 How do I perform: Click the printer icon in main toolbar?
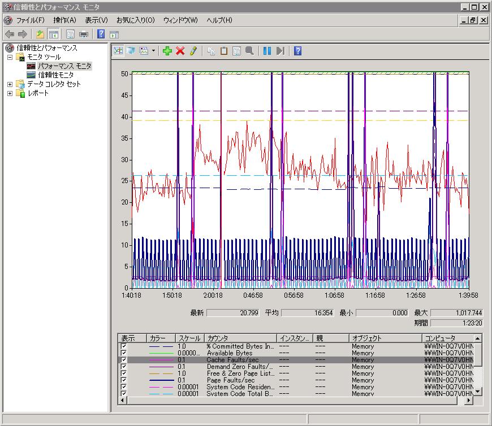(x=84, y=34)
